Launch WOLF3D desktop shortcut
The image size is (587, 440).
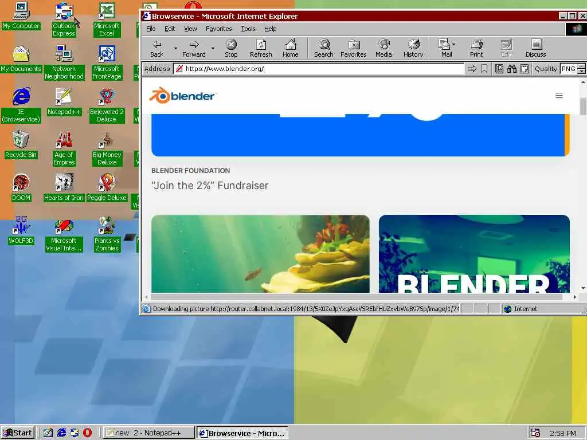(x=21, y=230)
